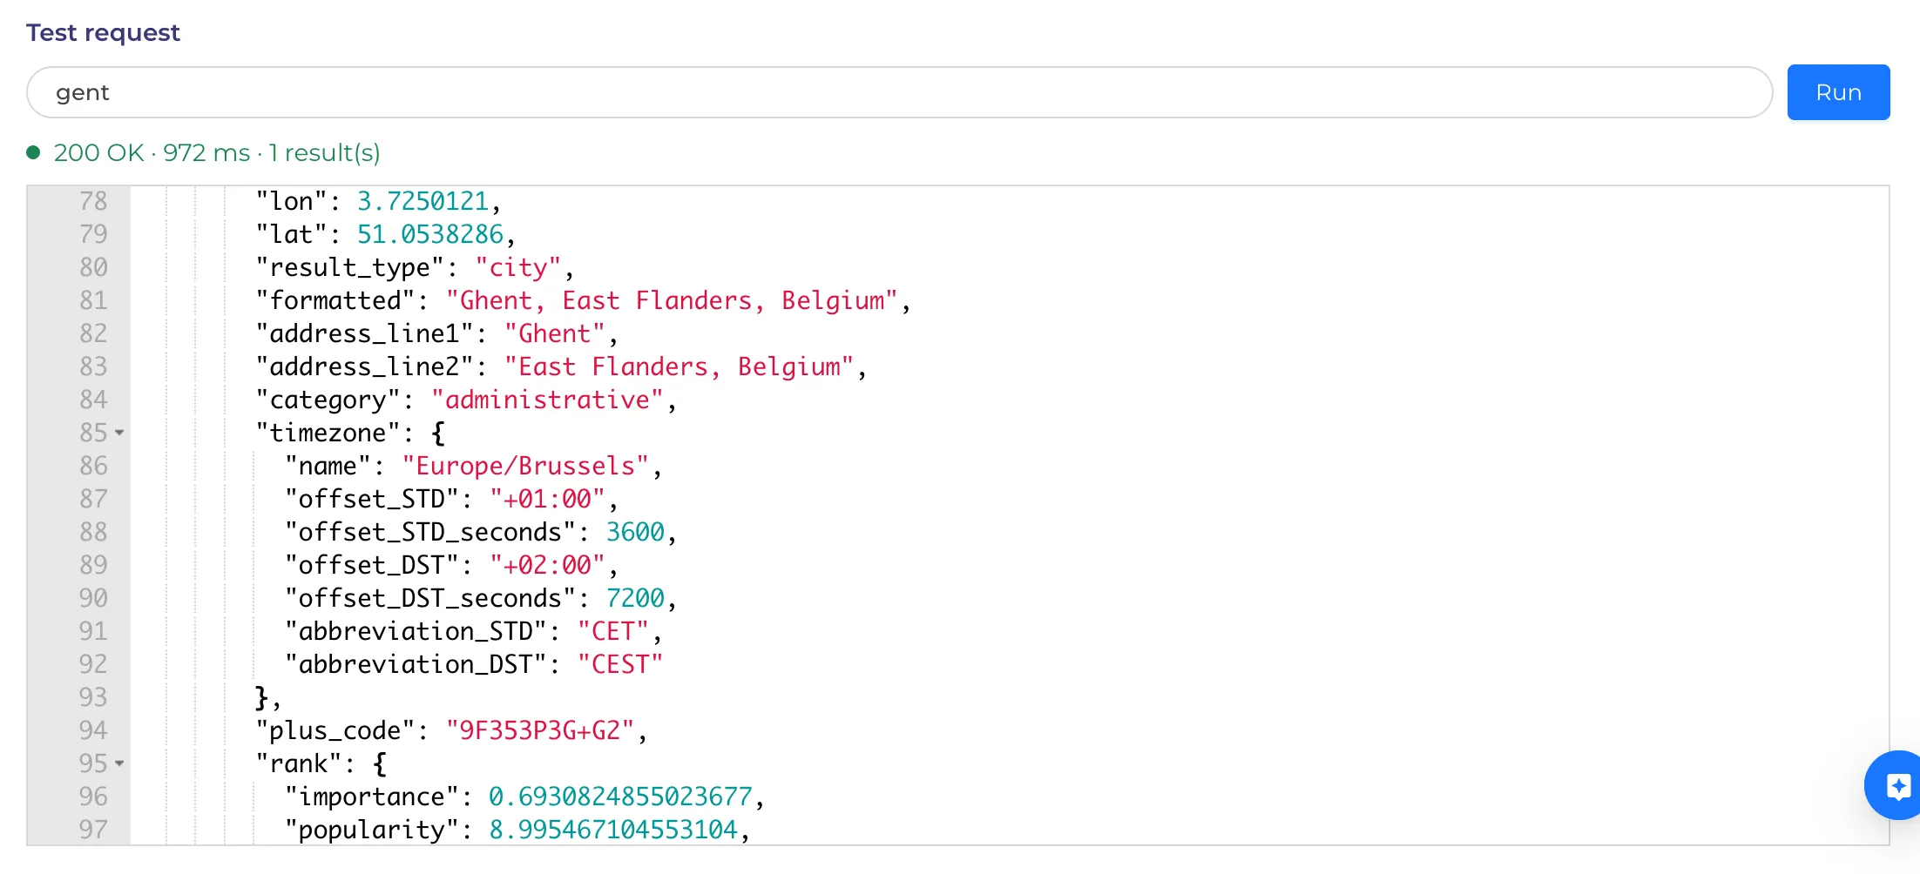The image size is (1920, 874).
Task: Click the '200 OK · 972 ms' status text
Action: coord(152,153)
